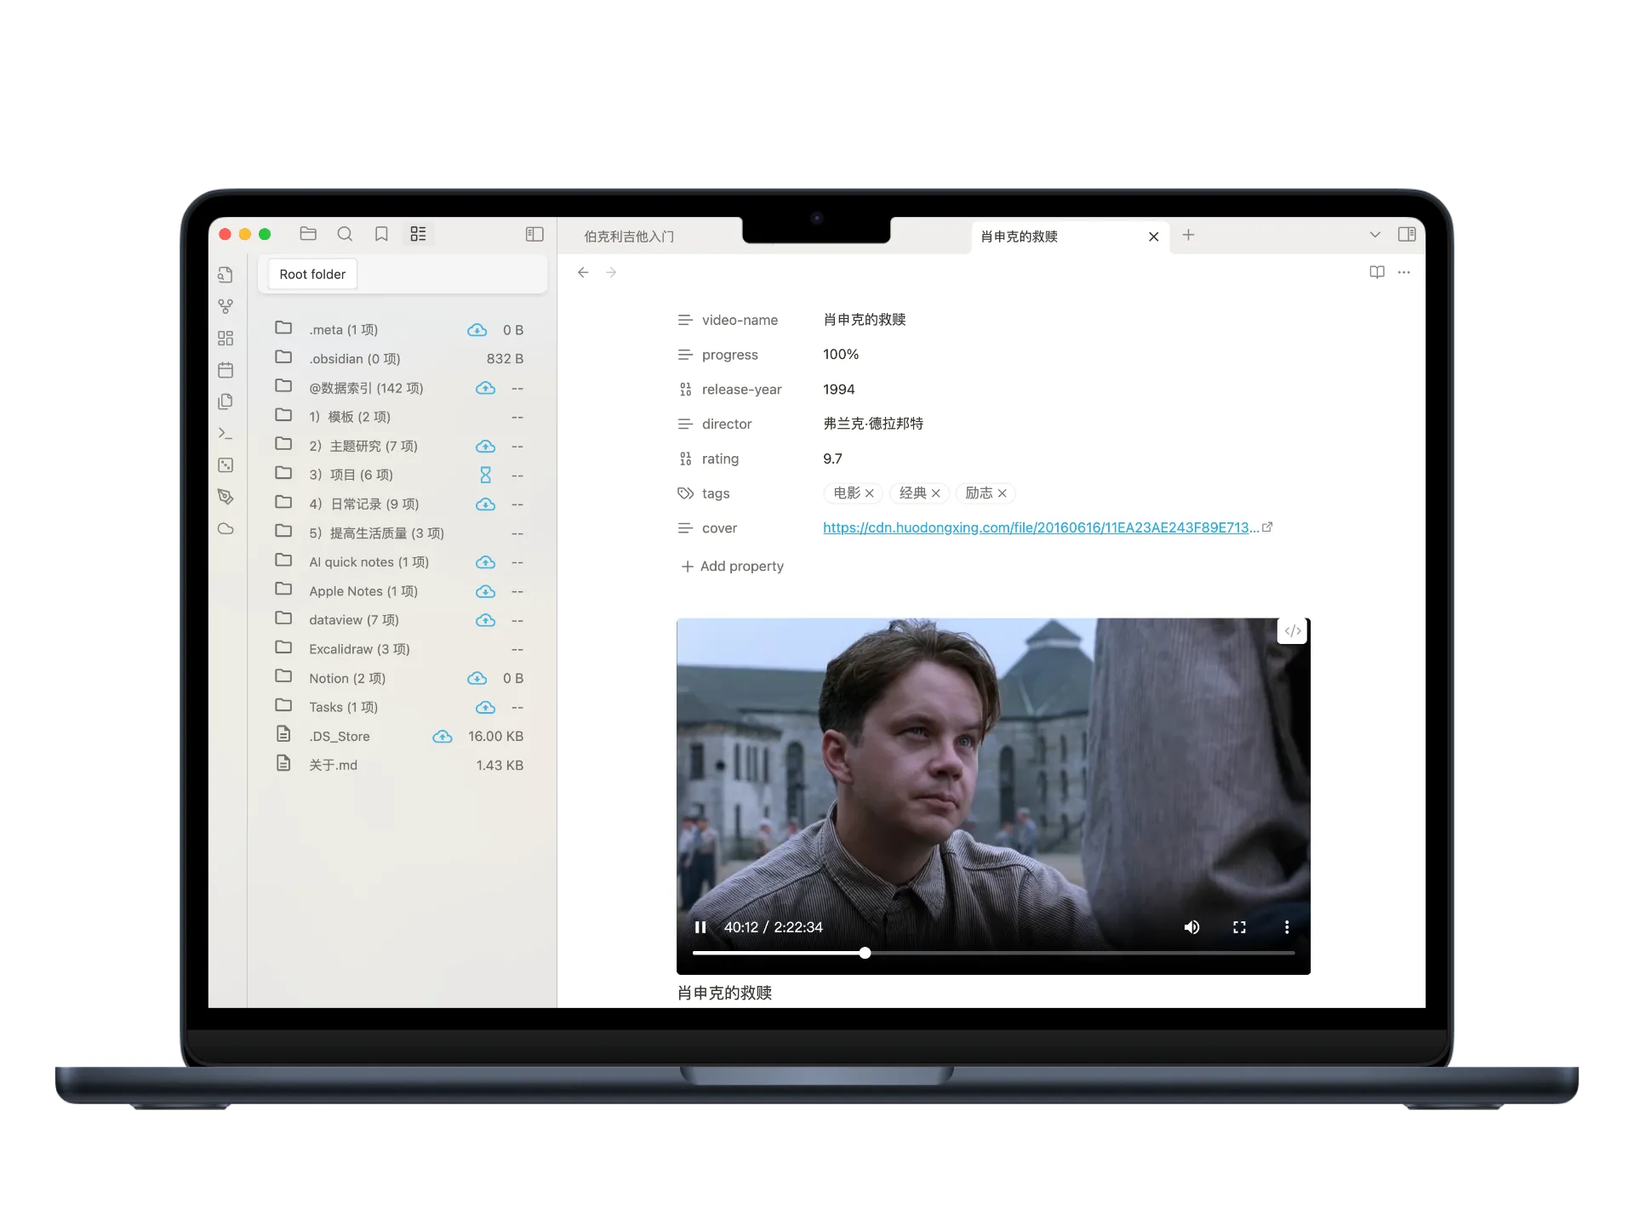
Task: Edit the release-year value 1994
Action: click(x=838, y=390)
